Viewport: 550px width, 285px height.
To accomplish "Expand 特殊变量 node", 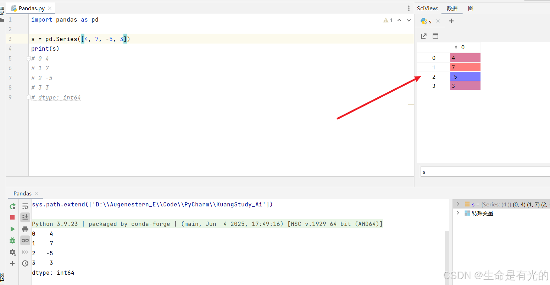I will tap(458, 213).
